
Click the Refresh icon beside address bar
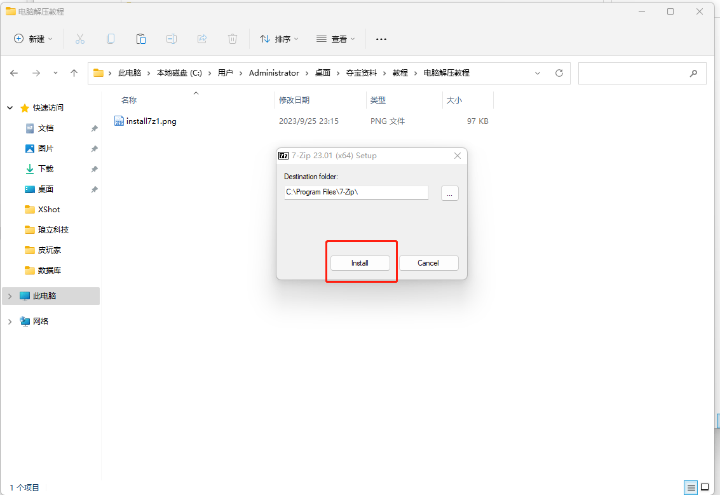click(559, 73)
